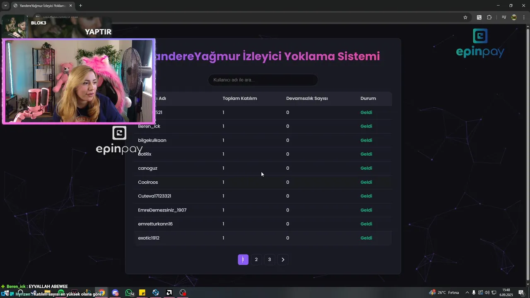Click username exotic1912 in the table
The width and height of the screenshot is (530, 298).
[x=149, y=238]
